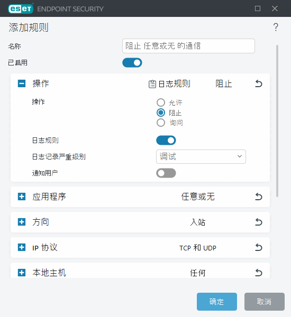The image size is (291, 317).
Task: Click the 日志规则 header summary label
Action: [174, 83]
